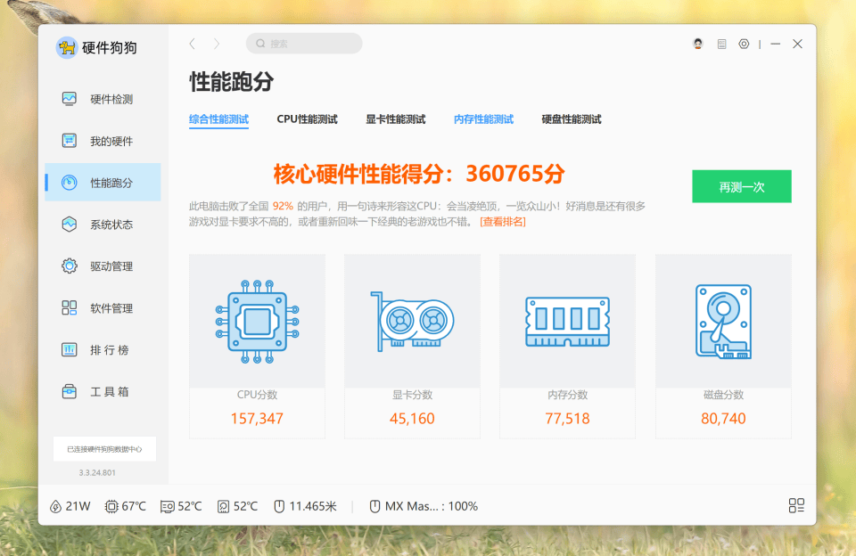Open the settings gear at top right
The image size is (856, 556).
point(743,43)
